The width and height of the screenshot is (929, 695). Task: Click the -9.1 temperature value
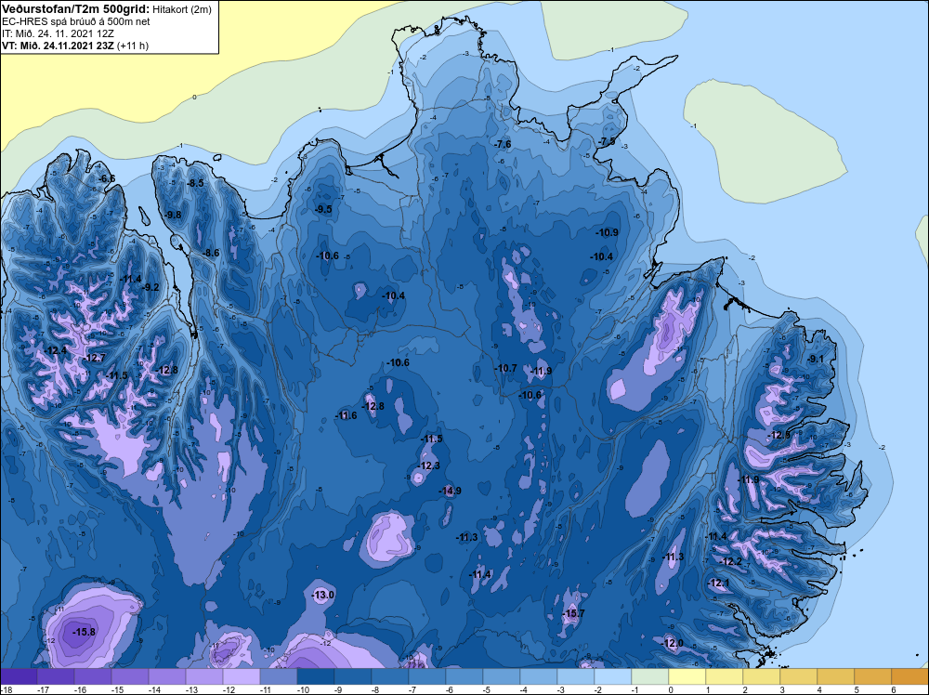[x=816, y=359]
